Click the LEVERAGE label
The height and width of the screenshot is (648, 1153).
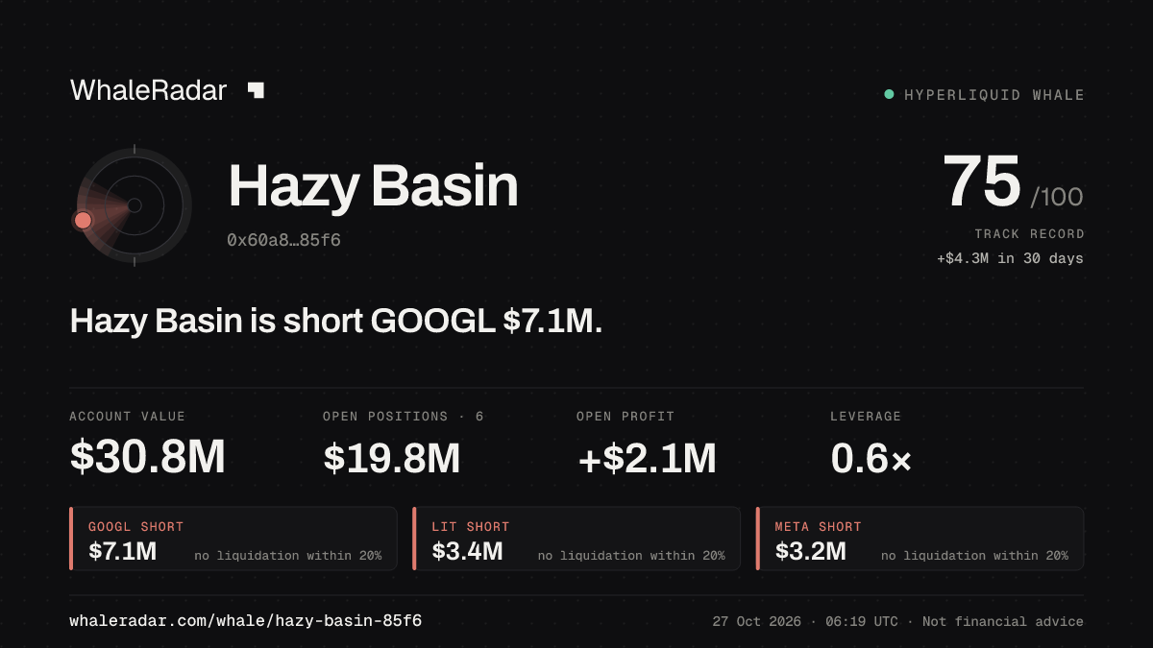(866, 417)
